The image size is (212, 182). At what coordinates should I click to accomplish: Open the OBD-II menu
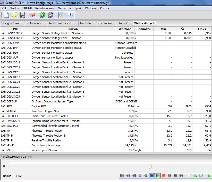[x=27, y=8]
